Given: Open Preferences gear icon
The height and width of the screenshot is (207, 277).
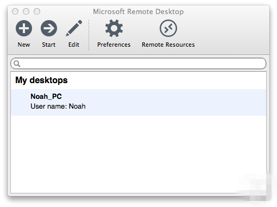Looking at the screenshot, I should [x=114, y=28].
